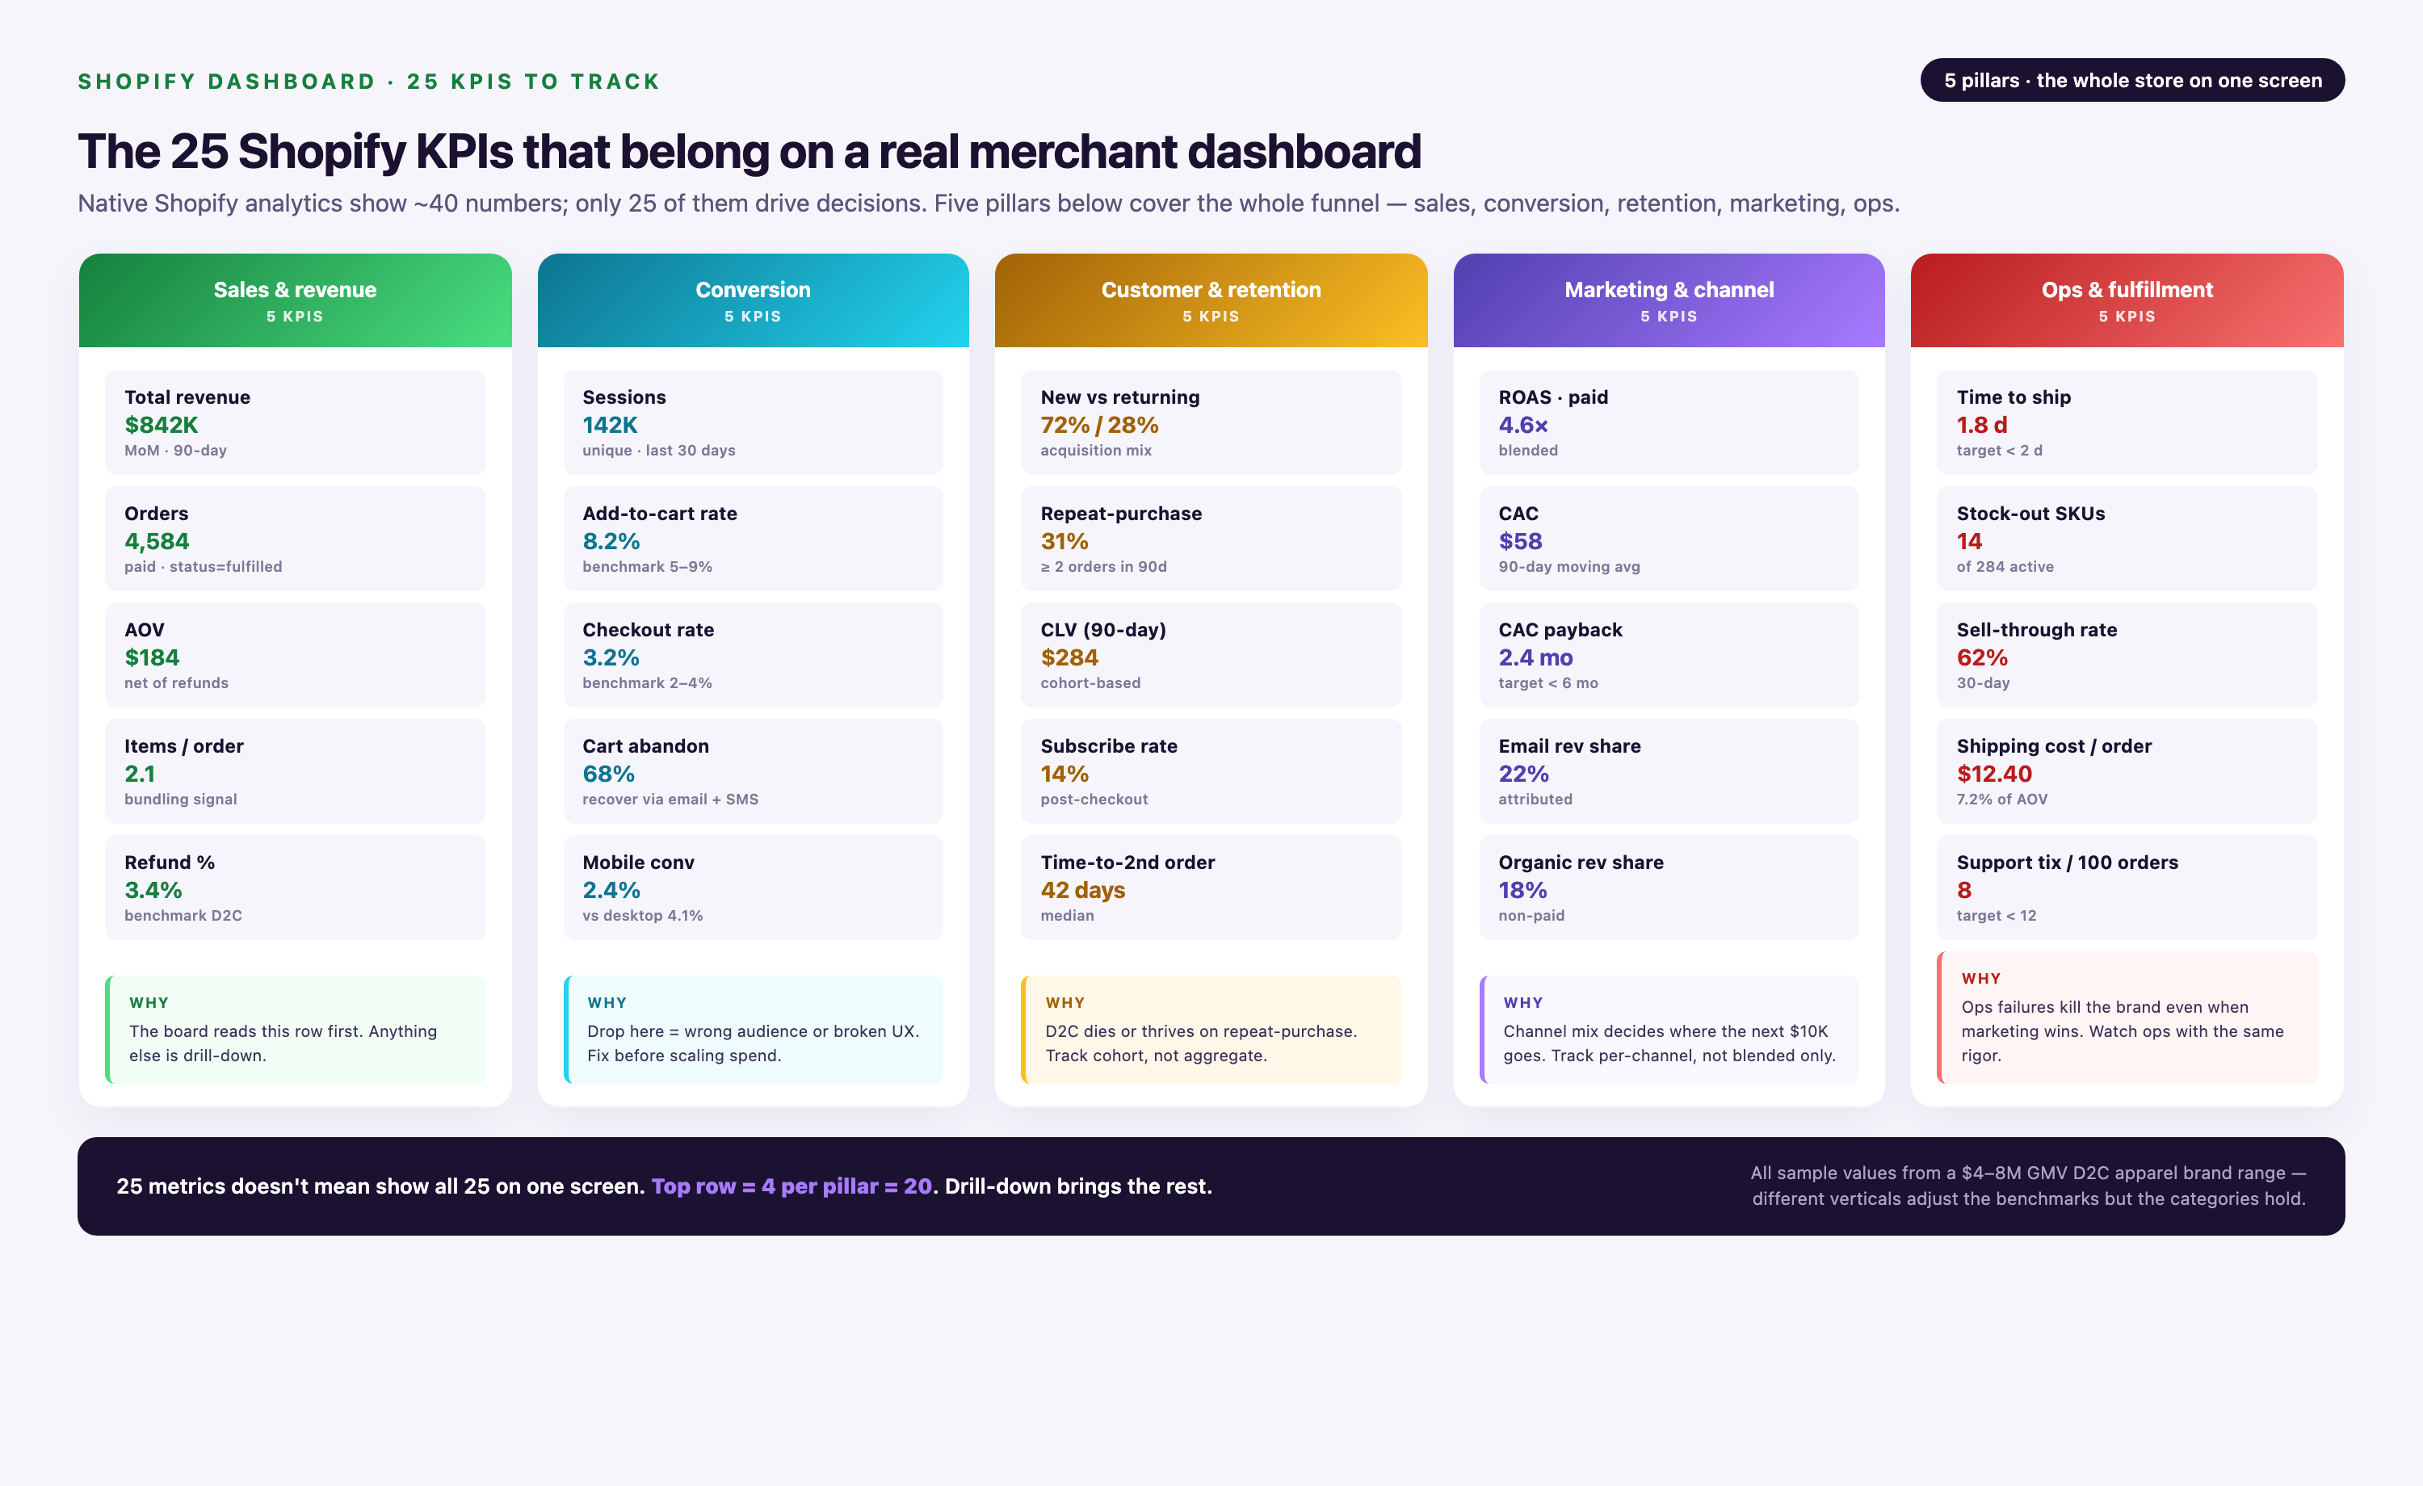The image size is (2423, 1486).
Task: Click the red WHY note on ops failures
Action: tap(2127, 1018)
